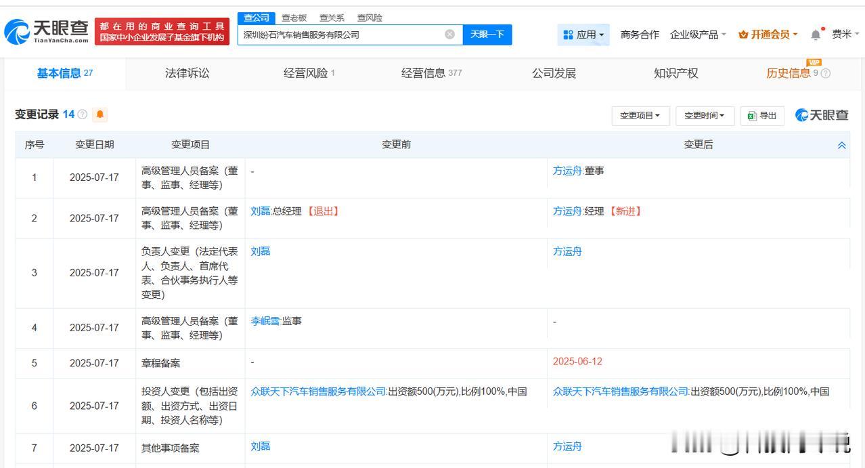Click the 天眼一下 search button
This screenshot has width=865, height=468.
coord(487,35)
